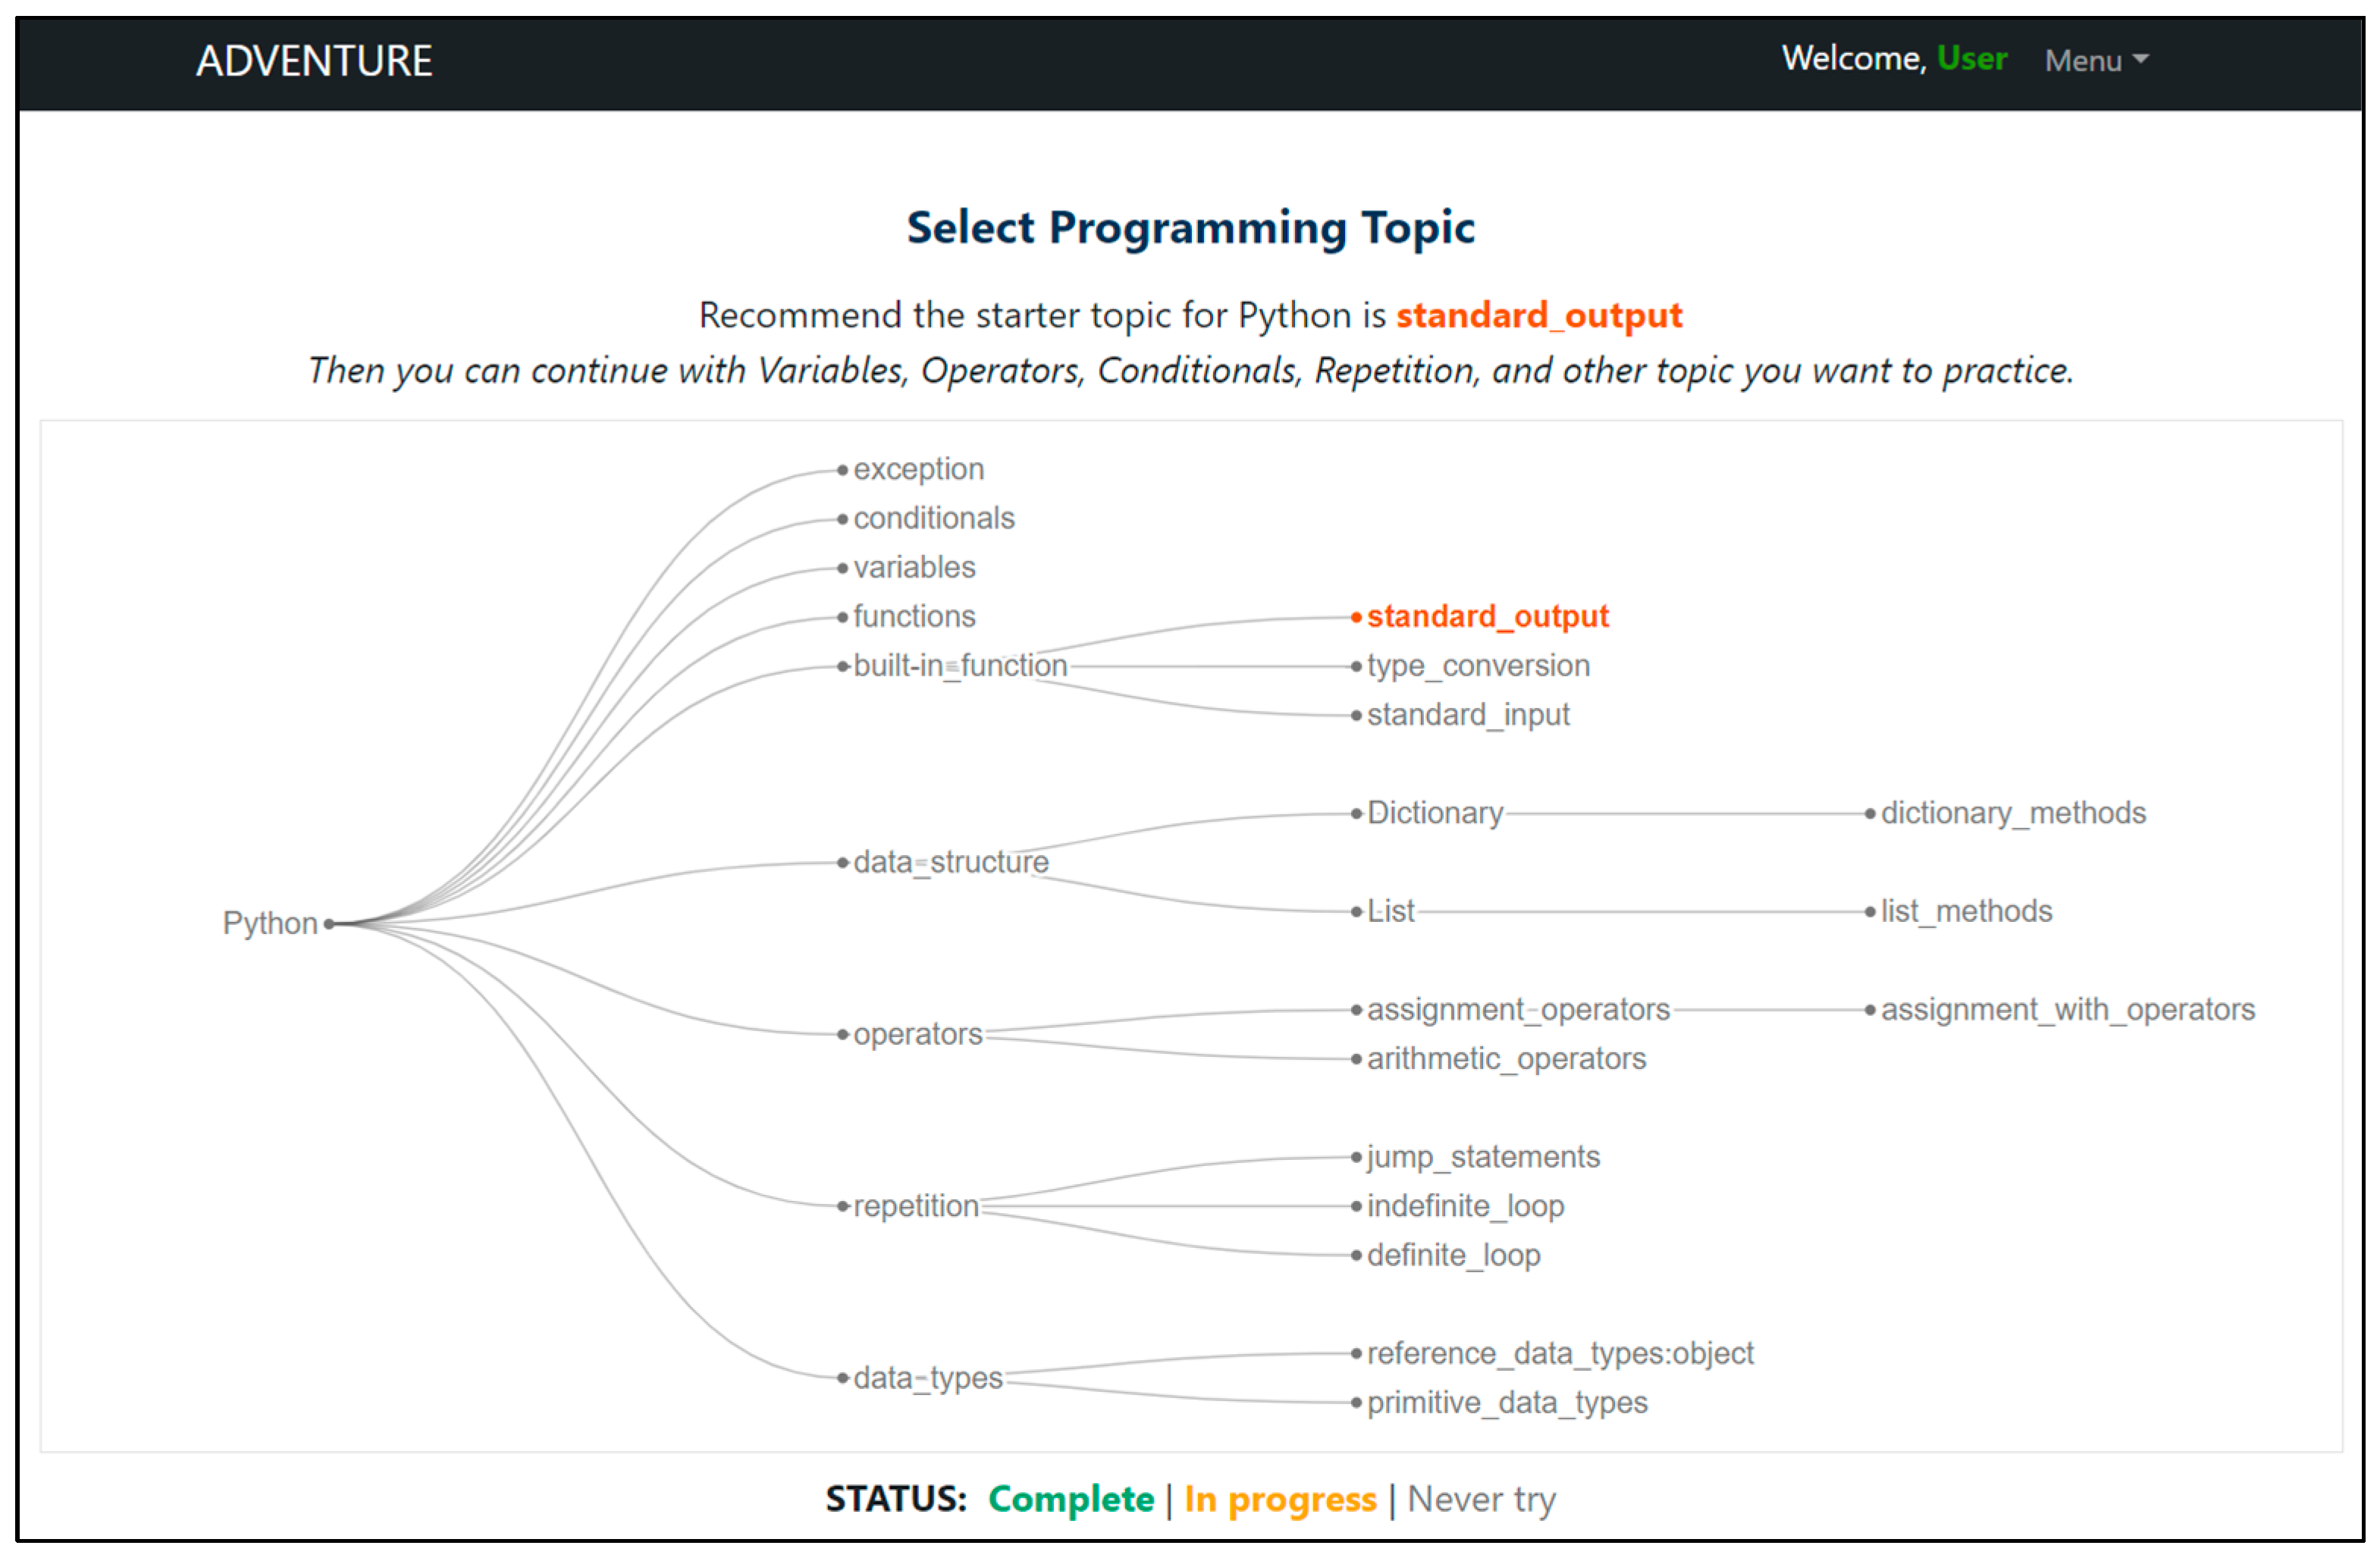Click the Python root node dot
Screen dimensions: 2380x1558
pyautogui.click(x=329, y=924)
